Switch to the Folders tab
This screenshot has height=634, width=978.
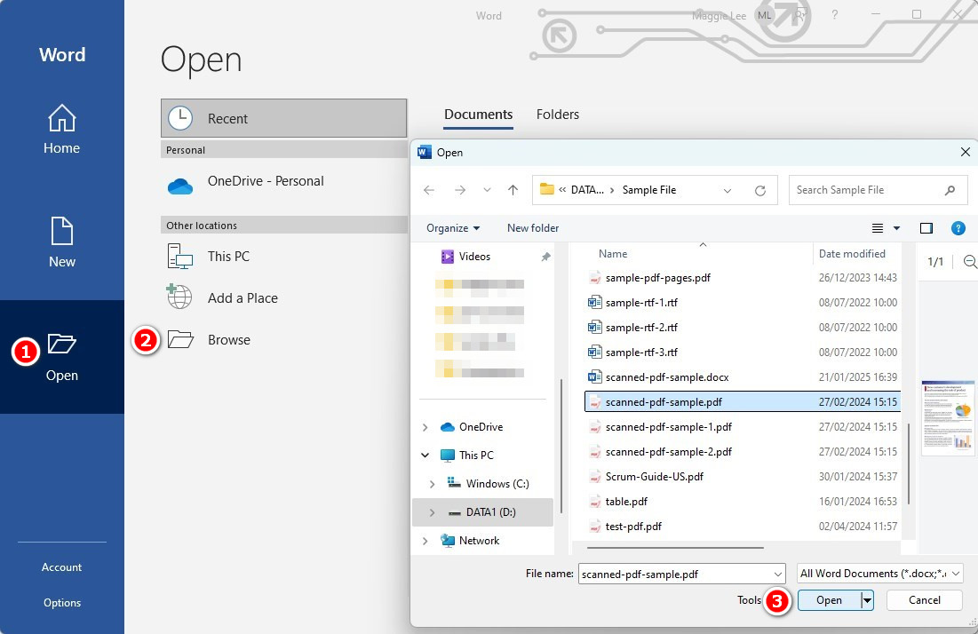(558, 115)
